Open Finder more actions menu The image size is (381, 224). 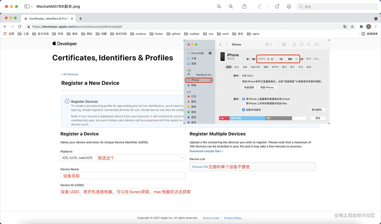(x=317, y=44)
